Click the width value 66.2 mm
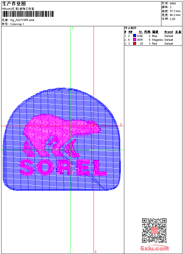The image size is (183, 254). click(175, 15)
